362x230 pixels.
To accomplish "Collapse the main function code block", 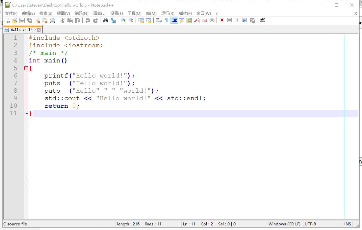I will coord(27,68).
